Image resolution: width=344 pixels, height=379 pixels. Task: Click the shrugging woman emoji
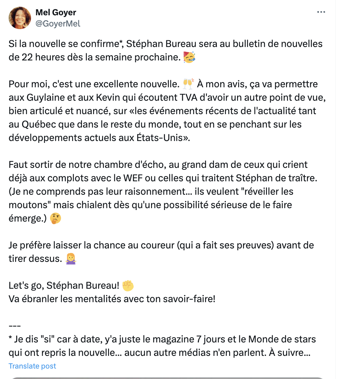(71, 259)
